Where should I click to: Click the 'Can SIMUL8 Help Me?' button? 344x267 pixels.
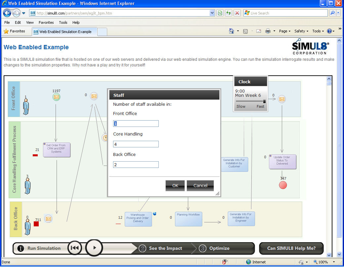pyautogui.click(x=291, y=248)
